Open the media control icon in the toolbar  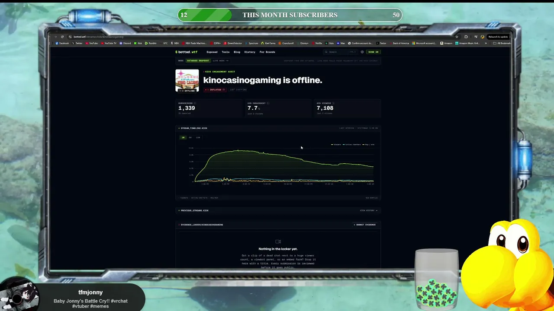tap(475, 37)
